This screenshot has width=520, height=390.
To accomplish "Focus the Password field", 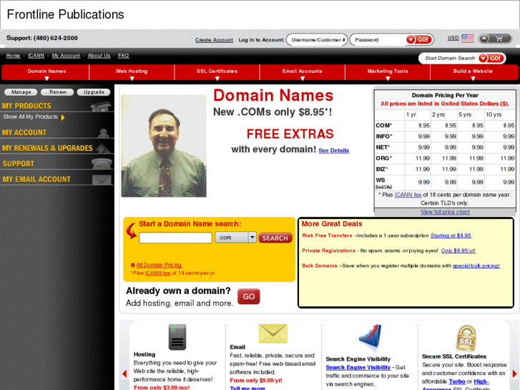I will [378, 40].
